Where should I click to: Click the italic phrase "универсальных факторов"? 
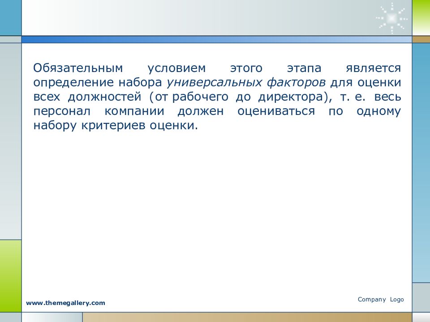(x=246, y=82)
